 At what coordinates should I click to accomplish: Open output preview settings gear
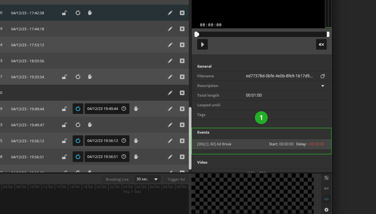click(326, 210)
